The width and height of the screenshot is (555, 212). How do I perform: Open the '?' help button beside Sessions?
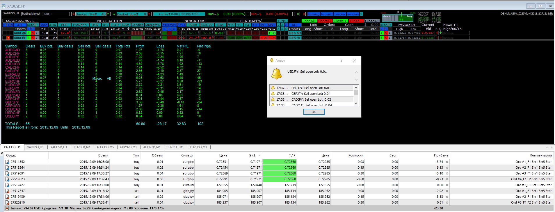click(361, 14)
